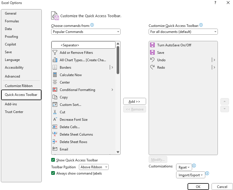The height and width of the screenshot is (190, 233).
Task: Click the question mark Help icon
Action: 215,3
